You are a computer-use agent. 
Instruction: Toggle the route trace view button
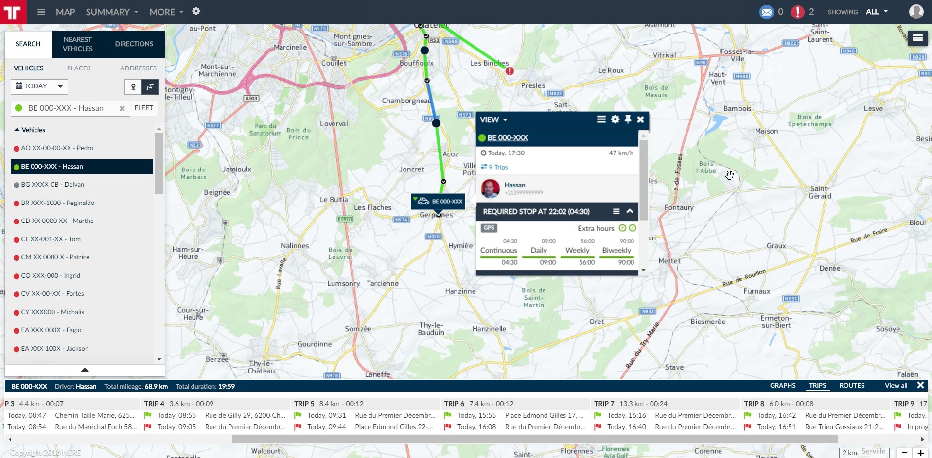pos(150,87)
